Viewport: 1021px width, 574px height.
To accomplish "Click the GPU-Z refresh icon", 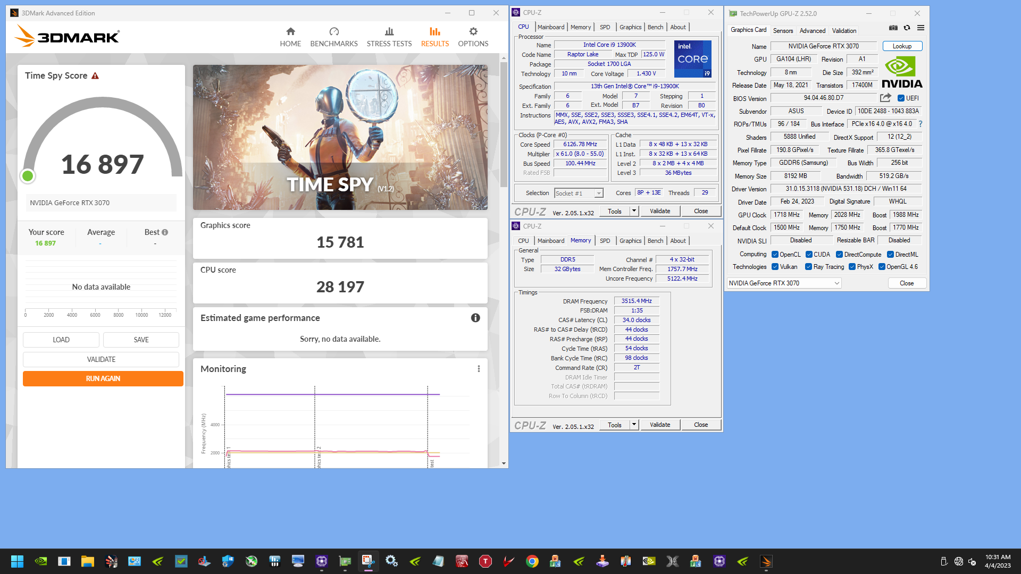I will [907, 28].
